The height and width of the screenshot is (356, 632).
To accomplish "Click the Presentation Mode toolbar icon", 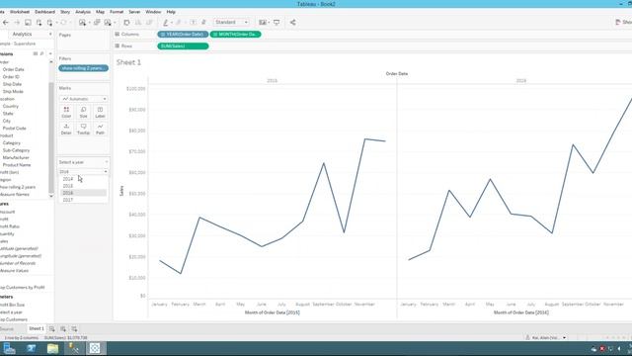I will (276, 23).
